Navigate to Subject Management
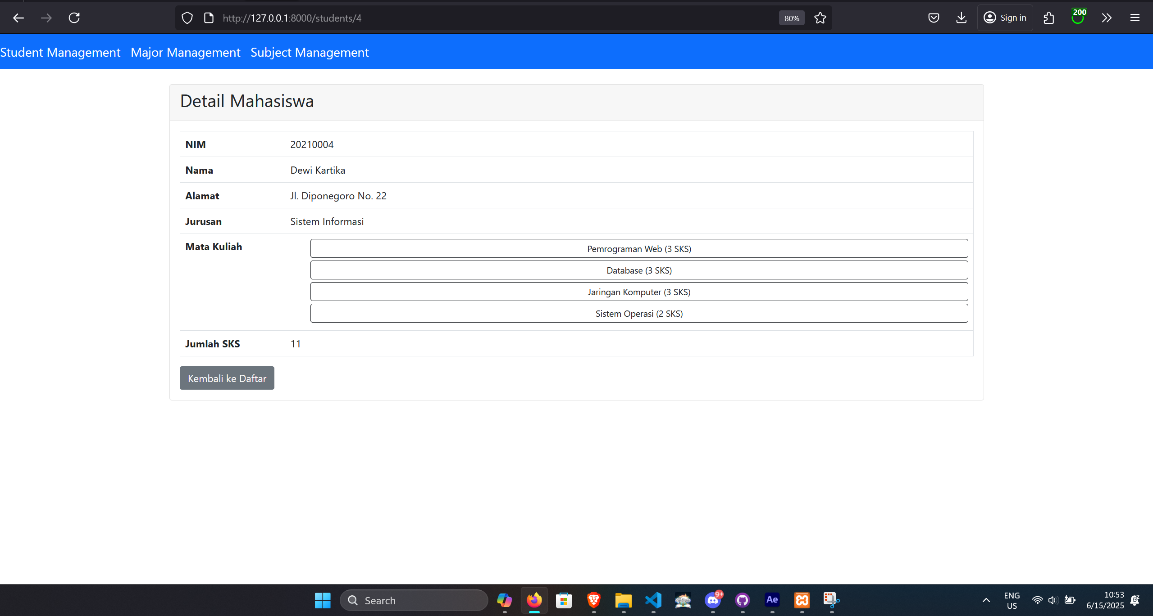Image resolution: width=1153 pixels, height=616 pixels. click(310, 52)
